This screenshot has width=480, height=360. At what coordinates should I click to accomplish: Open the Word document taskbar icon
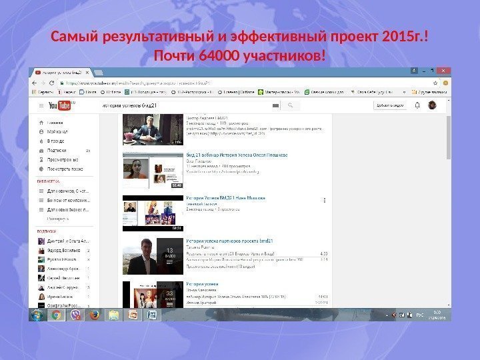tap(152, 315)
